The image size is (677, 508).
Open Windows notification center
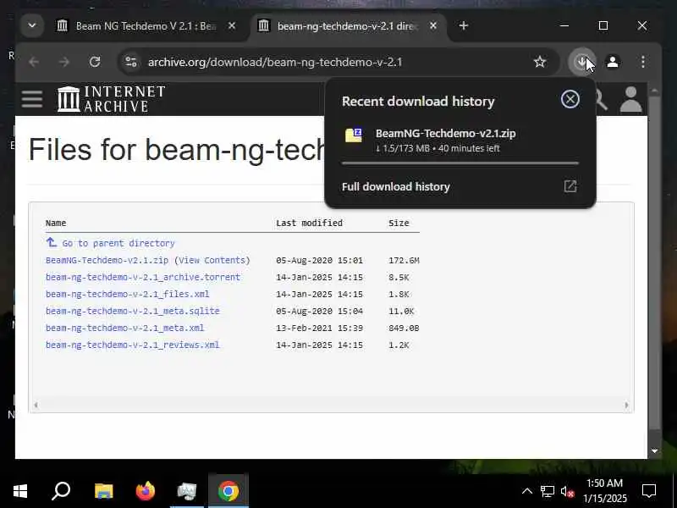649,491
